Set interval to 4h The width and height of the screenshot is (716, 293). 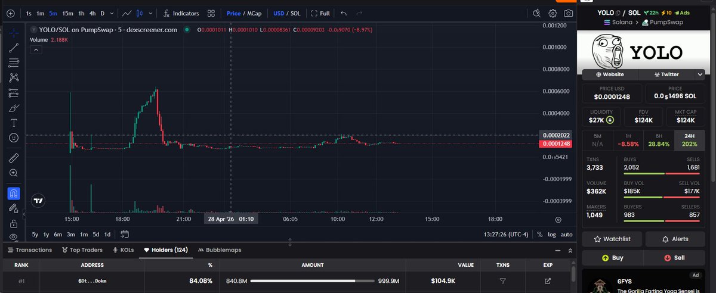[x=92, y=13]
